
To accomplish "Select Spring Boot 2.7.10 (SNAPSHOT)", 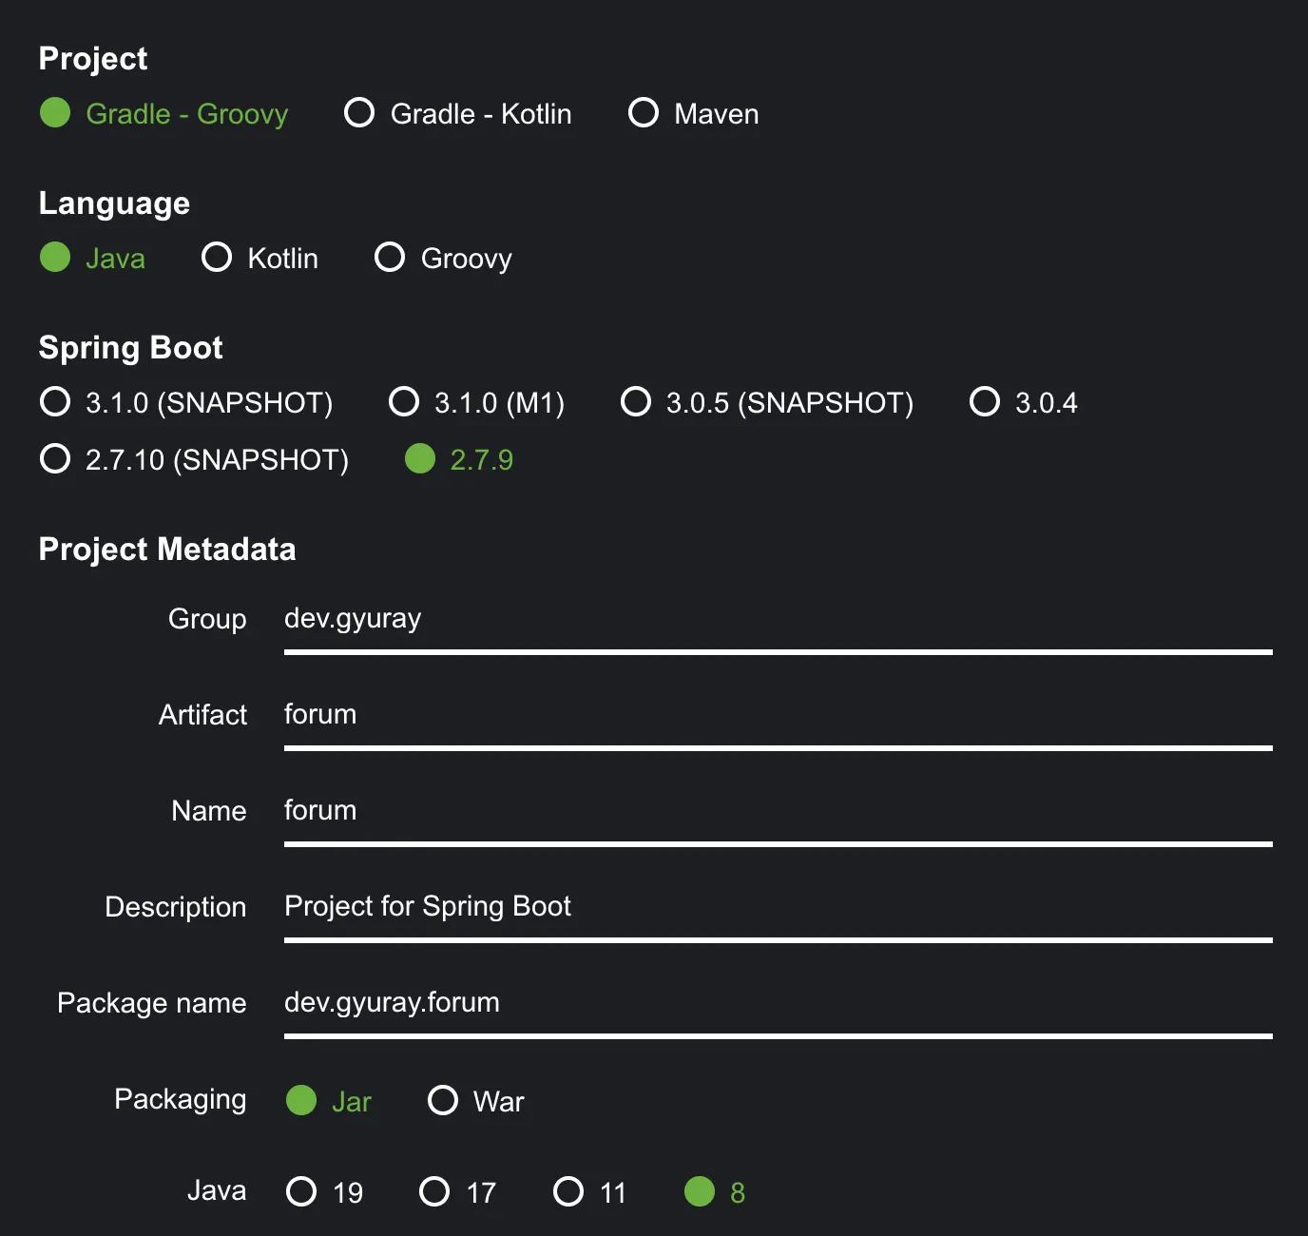I will pyautogui.click(x=55, y=459).
